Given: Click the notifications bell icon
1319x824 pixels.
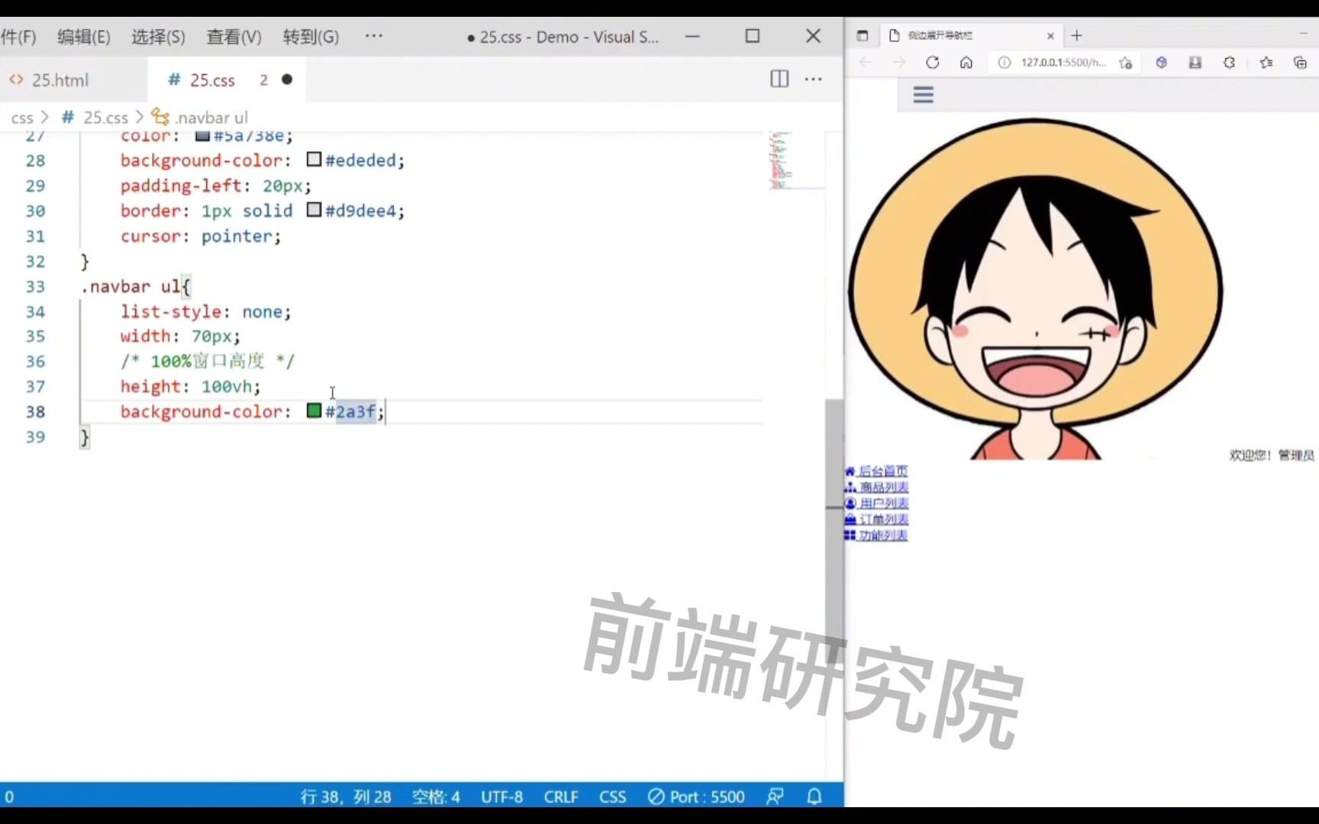Looking at the screenshot, I should coord(814,797).
